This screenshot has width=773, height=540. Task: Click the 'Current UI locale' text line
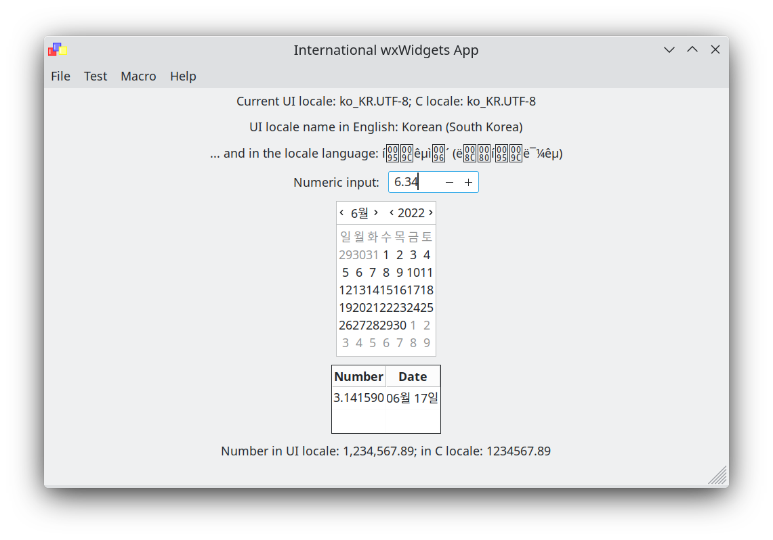pyautogui.click(x=386, y=102)
